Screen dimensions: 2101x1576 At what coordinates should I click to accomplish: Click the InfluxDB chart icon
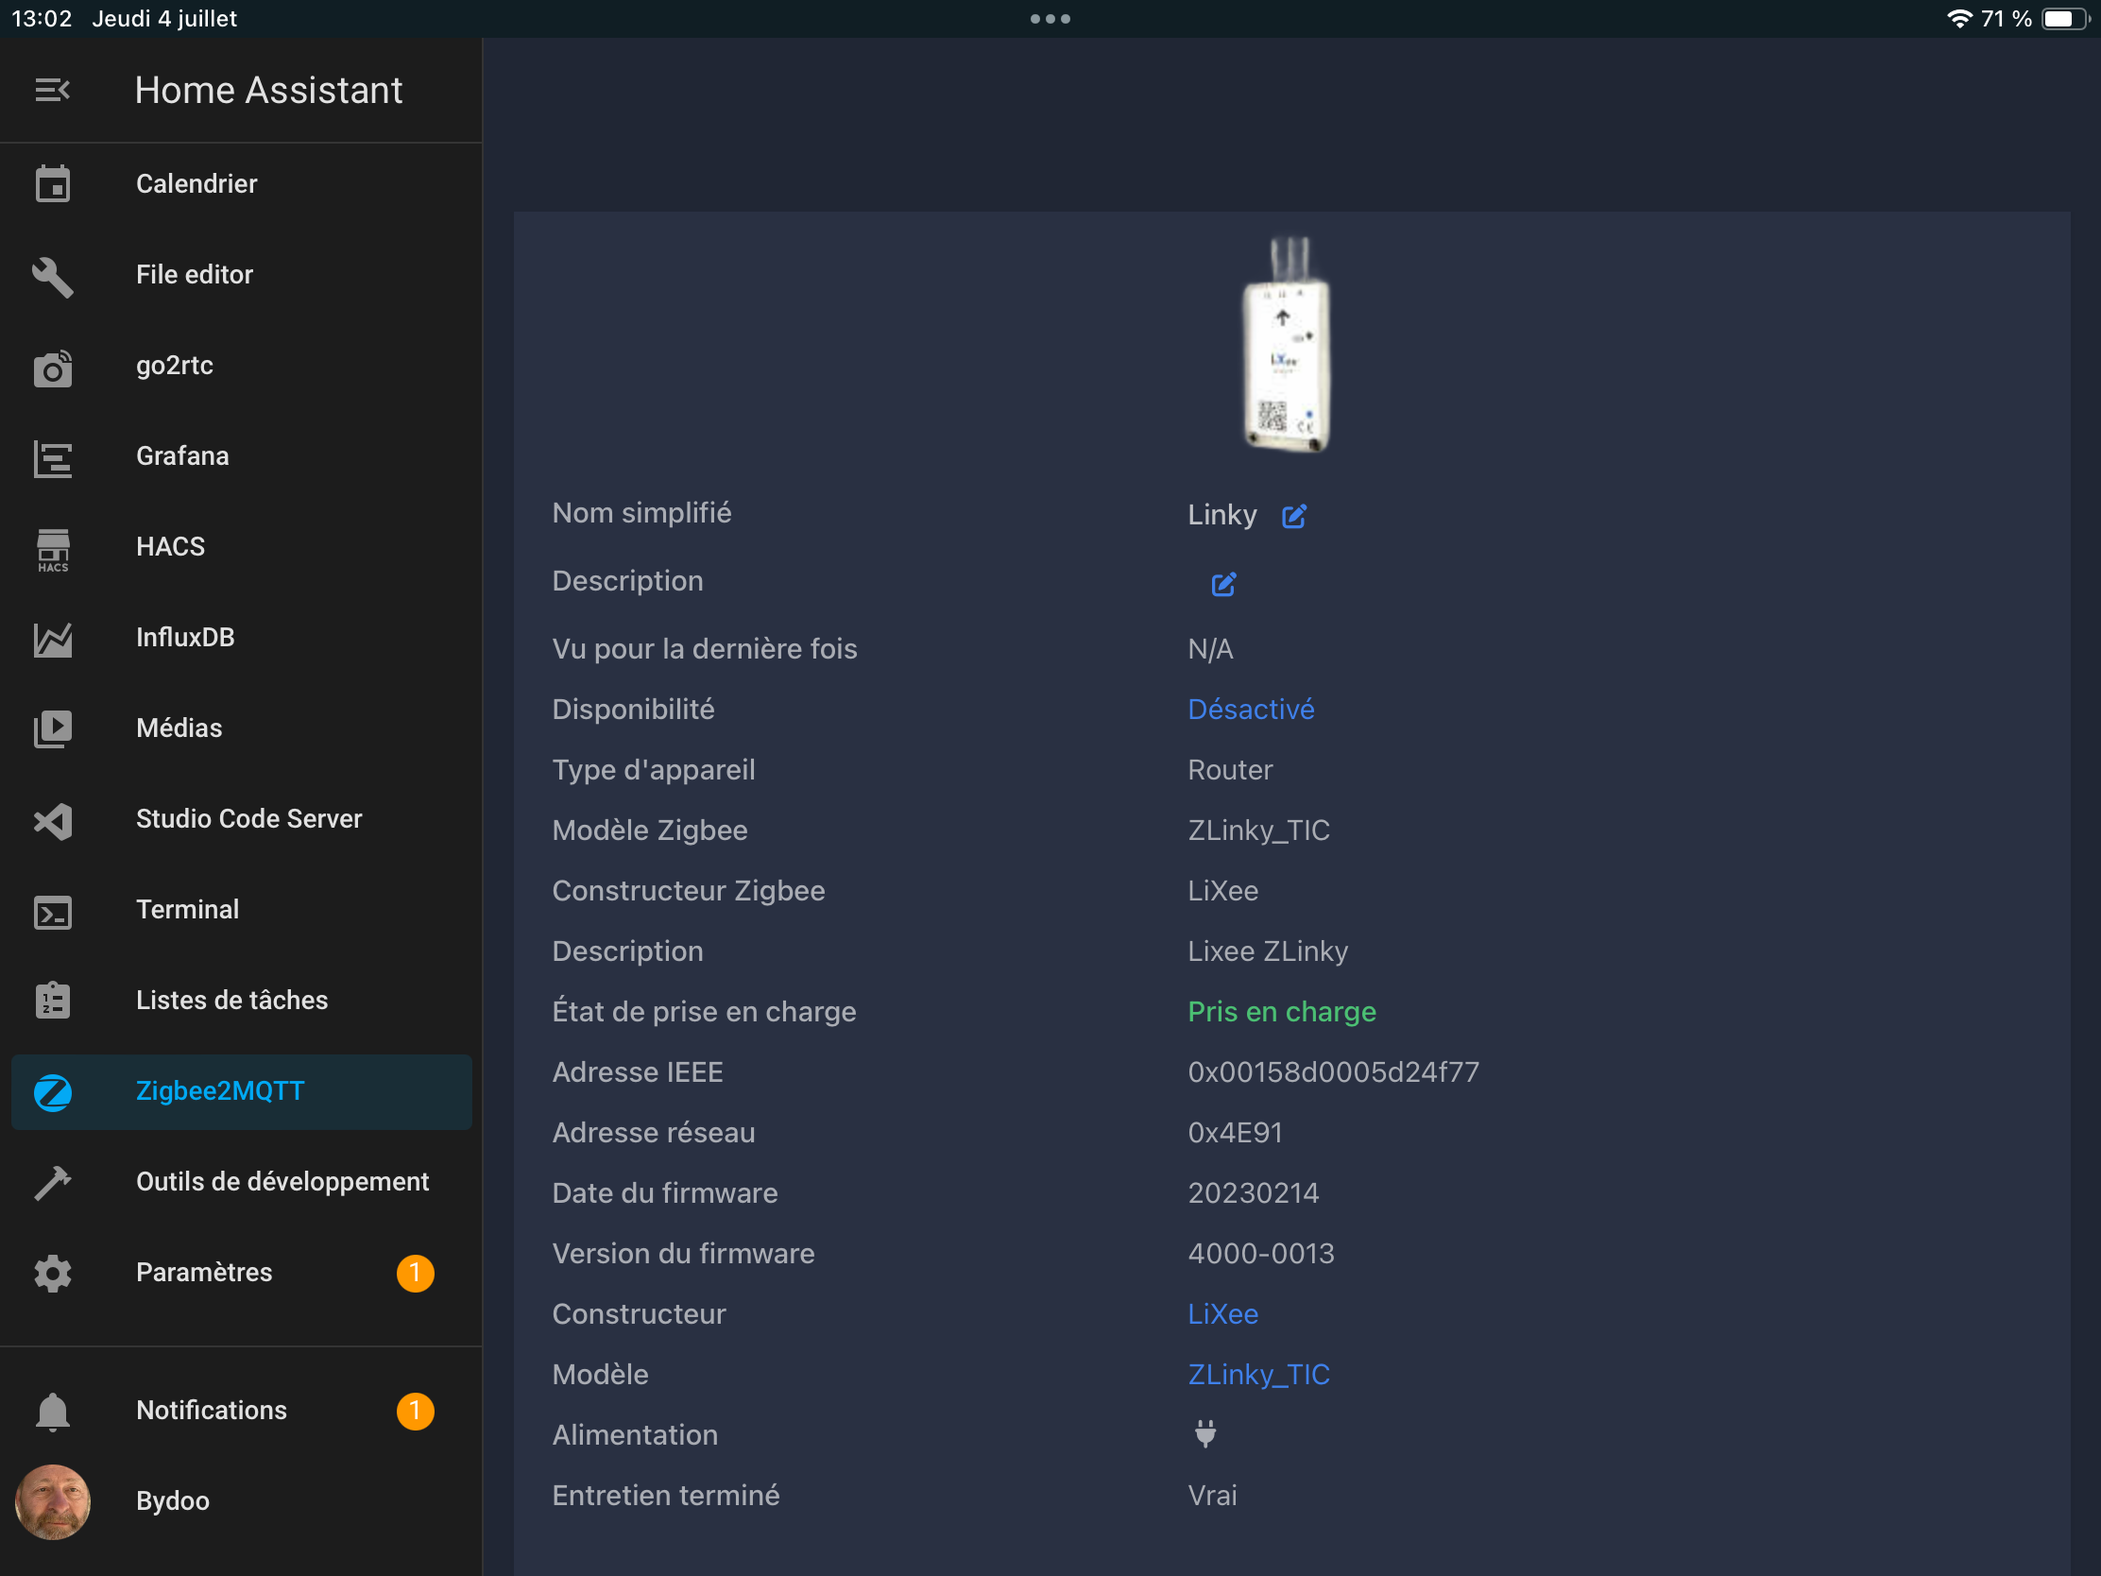52,639
